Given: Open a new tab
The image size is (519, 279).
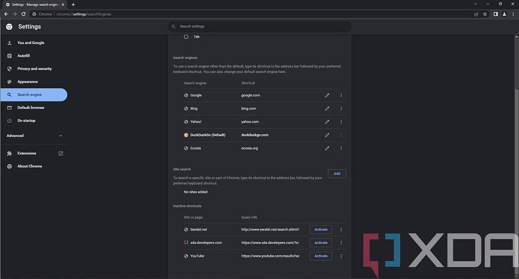Looking at the screenshot, I should pyautogui.click(x=73, y=5).
